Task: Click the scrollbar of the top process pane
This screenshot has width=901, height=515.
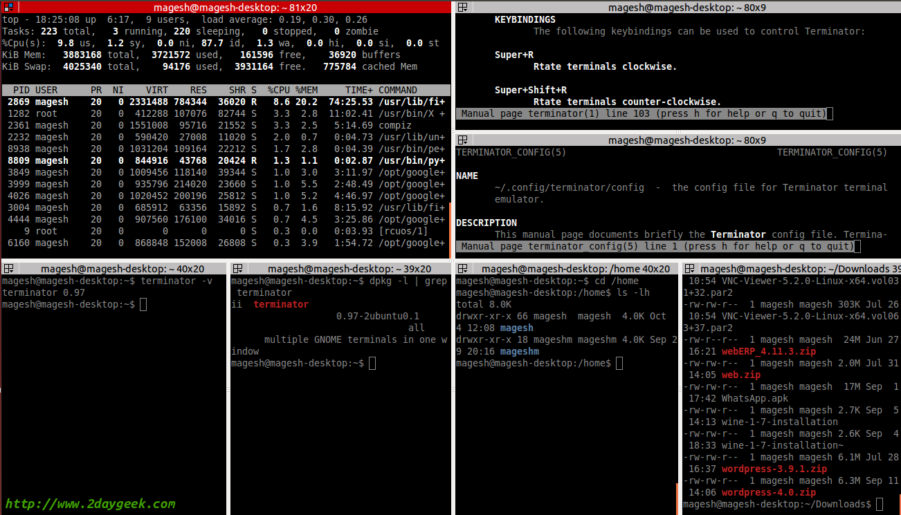Action: pyautogui.click(x=451, y=228)
